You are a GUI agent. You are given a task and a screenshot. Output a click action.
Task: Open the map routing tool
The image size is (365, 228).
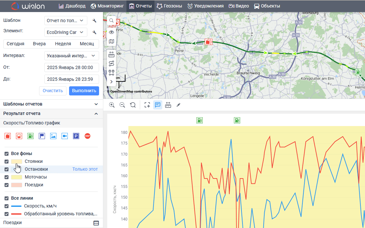point(111,64)
